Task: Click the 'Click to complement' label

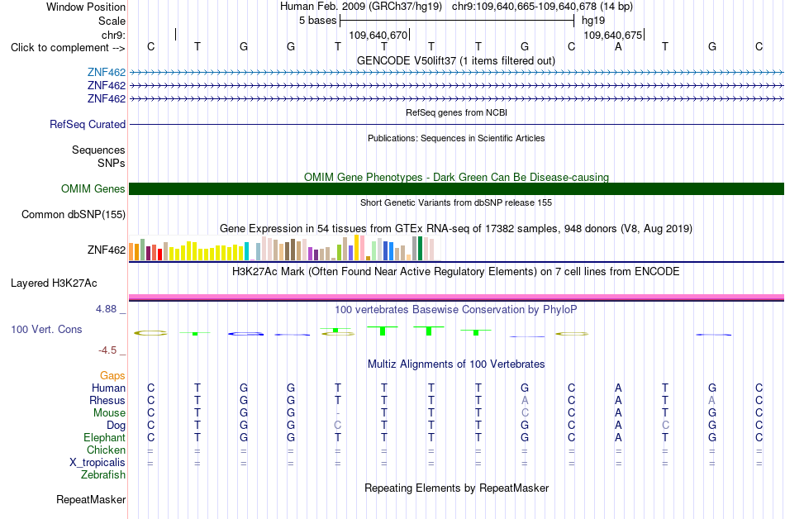Action: [68, 48]
